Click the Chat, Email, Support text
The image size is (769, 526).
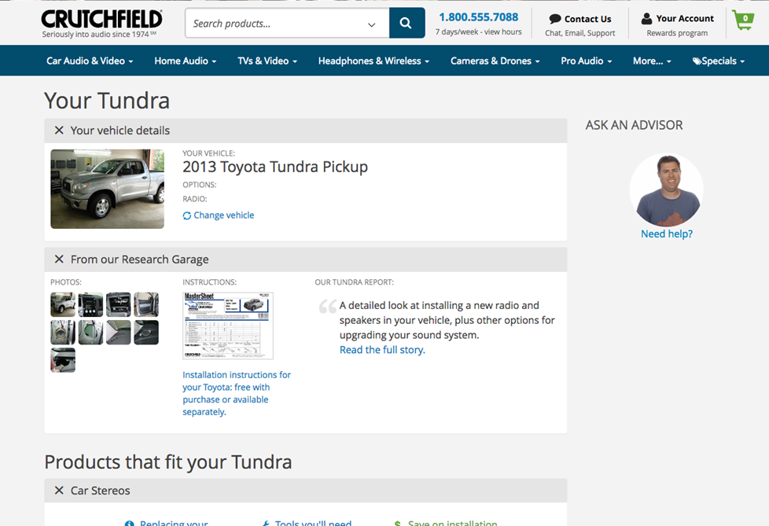[x=580, y=33]
